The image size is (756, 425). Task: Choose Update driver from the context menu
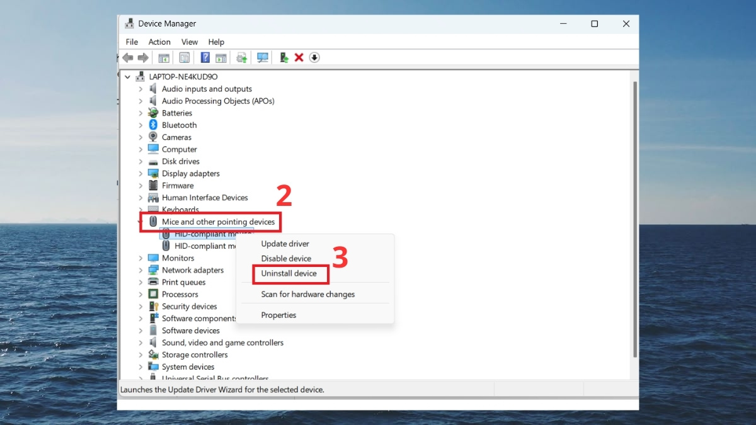coord(285,244)
